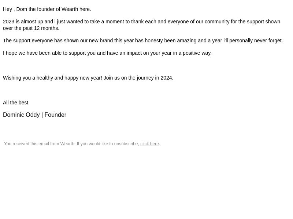Click the sentence starting 'I hope we have'
This screenshot has width=293, height=219.
click(107, 53)
